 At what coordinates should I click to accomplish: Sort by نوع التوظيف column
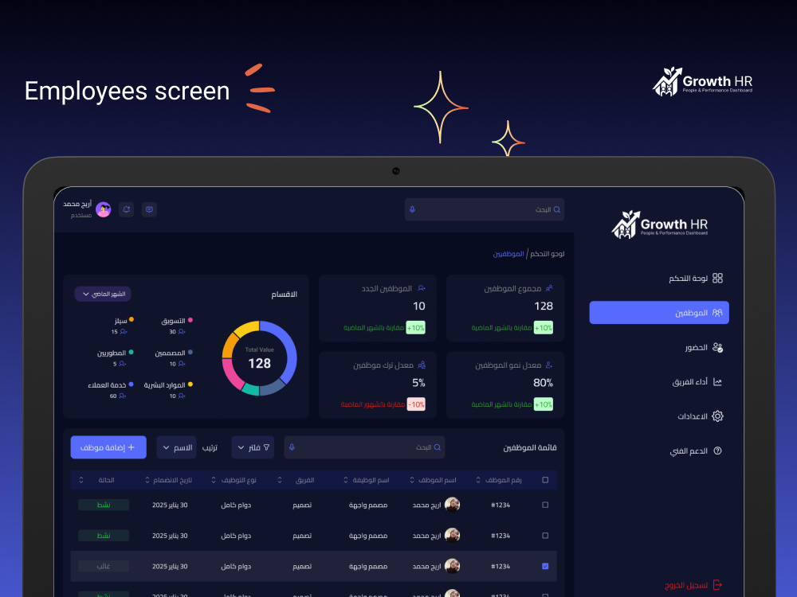(x=214, y=480)
